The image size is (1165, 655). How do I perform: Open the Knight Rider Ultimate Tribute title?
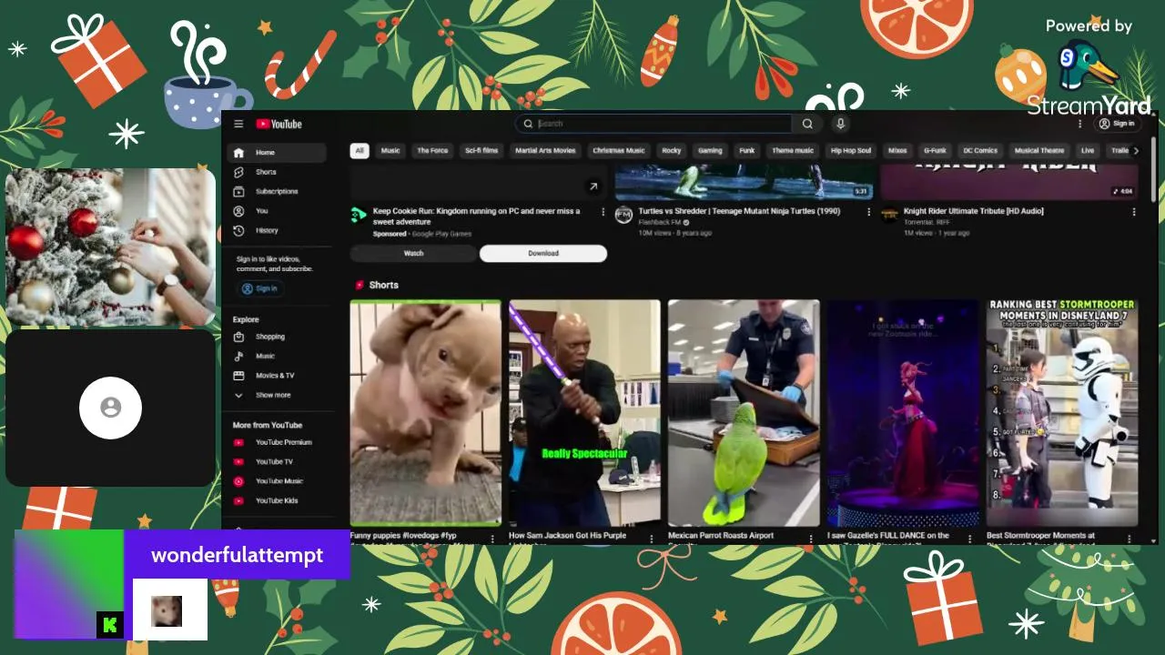click(974, 211)
